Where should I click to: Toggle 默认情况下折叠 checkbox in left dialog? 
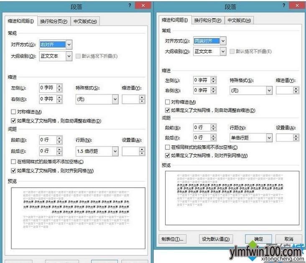click(x=78, y=56)
